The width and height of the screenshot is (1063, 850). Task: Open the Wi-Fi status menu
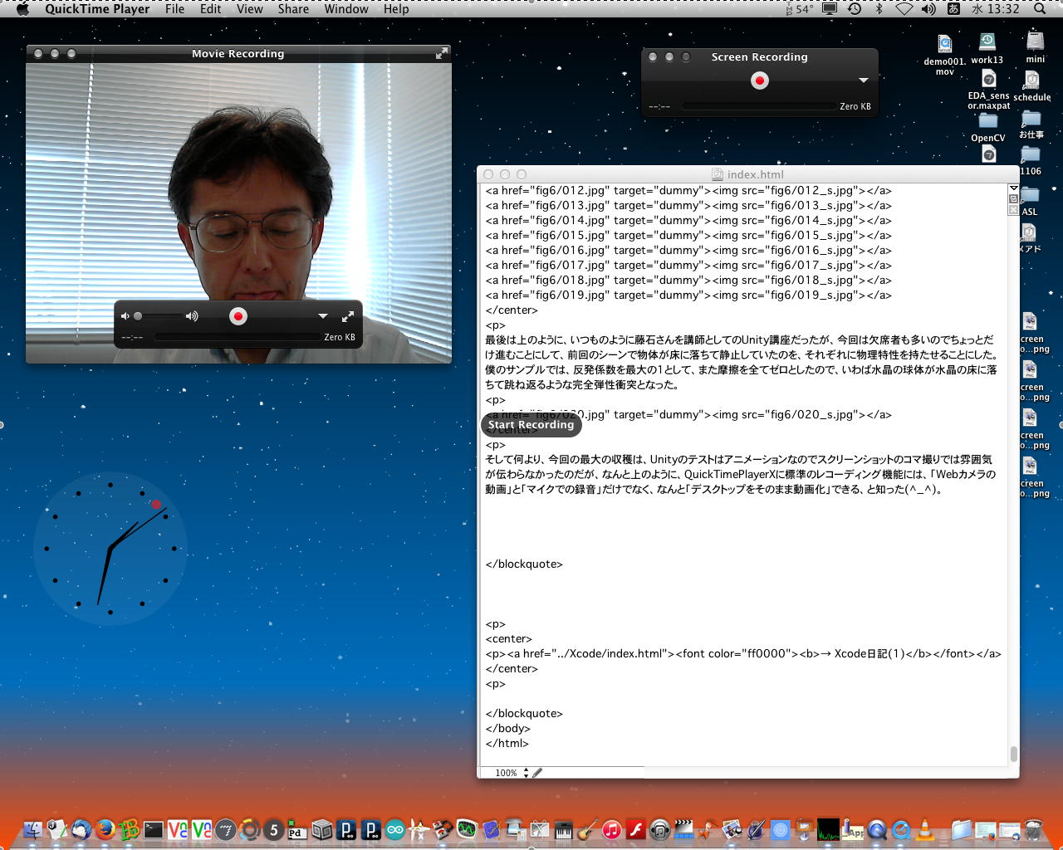[904, 9]
